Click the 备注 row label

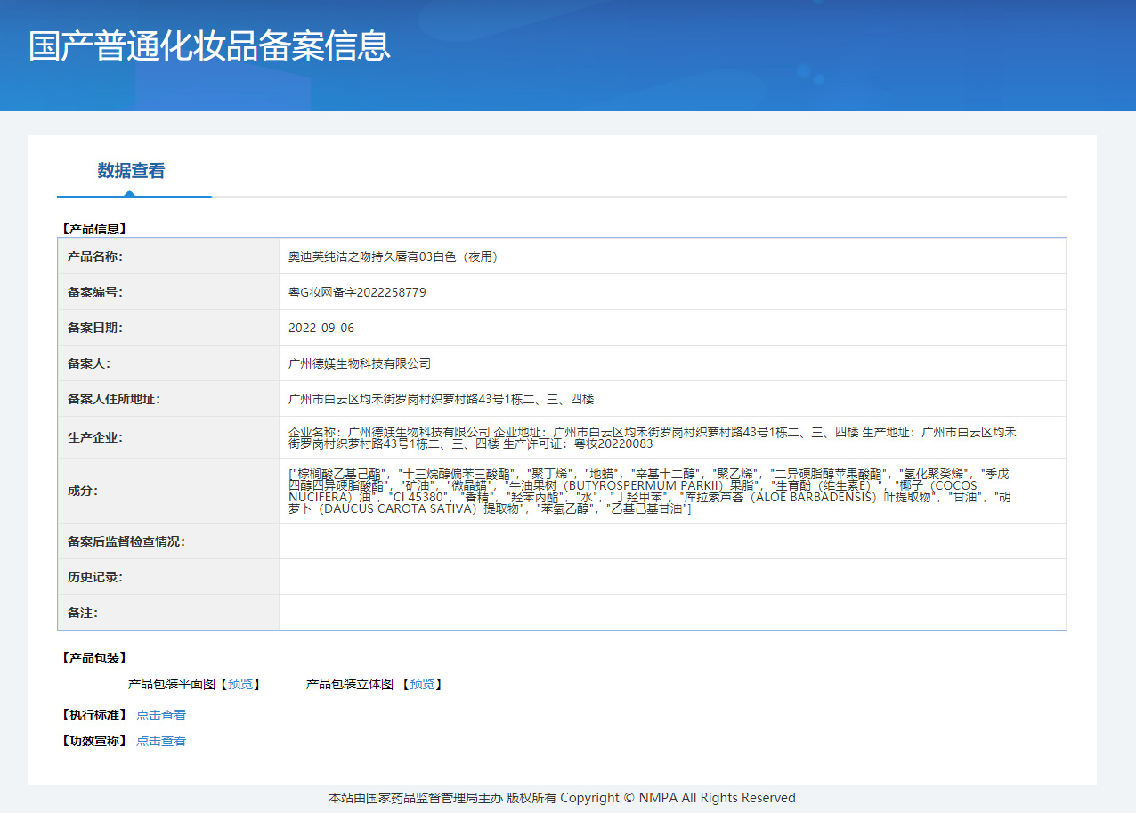(x=83, y=613)
